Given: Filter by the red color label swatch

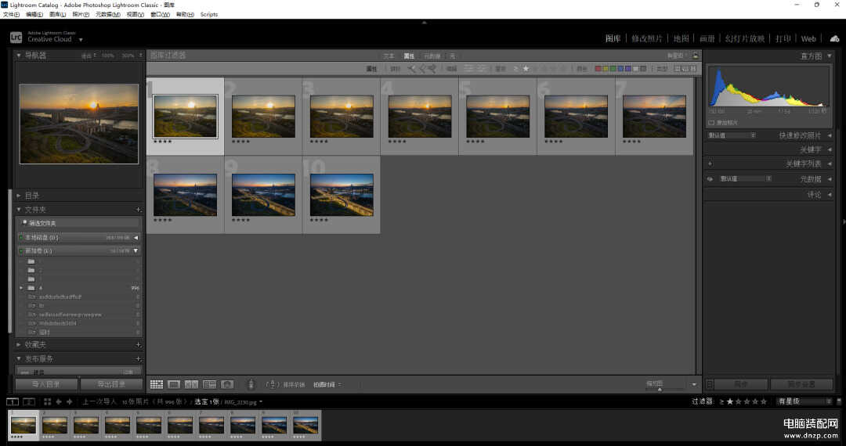Looking at the screenshot, I should 598,69.
